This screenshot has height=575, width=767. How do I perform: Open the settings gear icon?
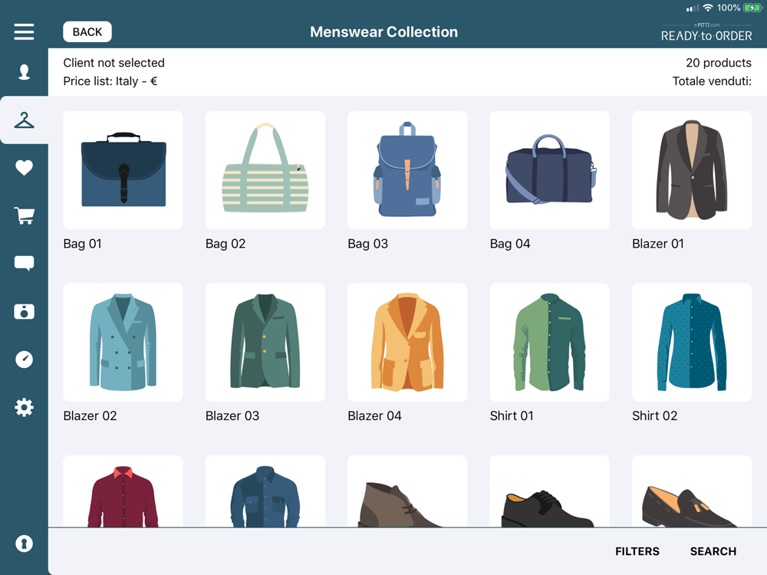24,407
